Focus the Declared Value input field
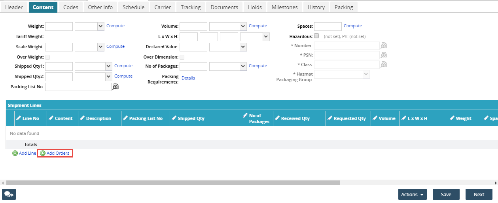Image resolution: width=498 pixels, height=203 pixels. coord(193,47)
